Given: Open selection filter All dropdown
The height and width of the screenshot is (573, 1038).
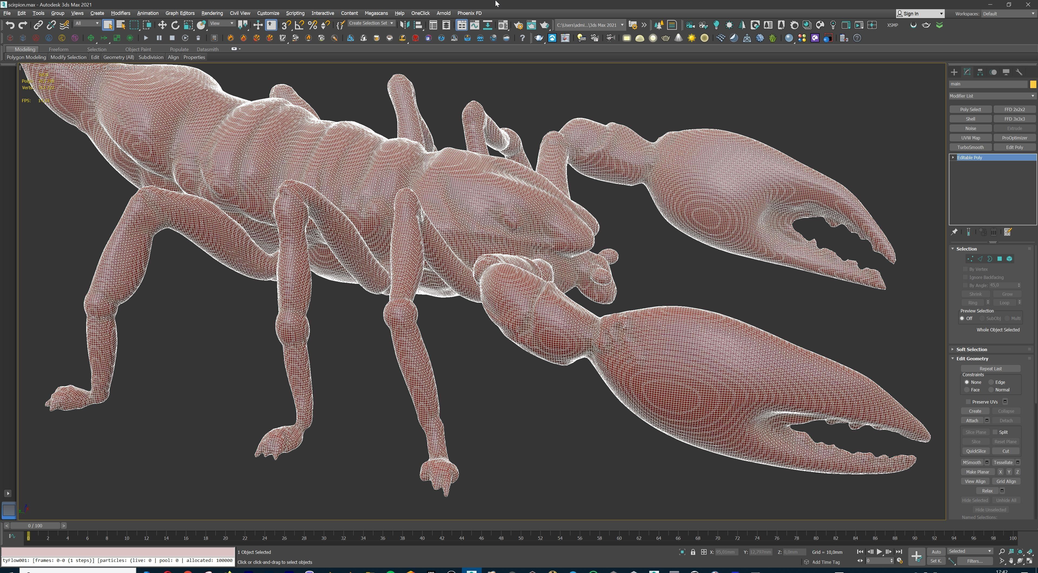Looking at the screenshot, I should (x=86, y=23).
